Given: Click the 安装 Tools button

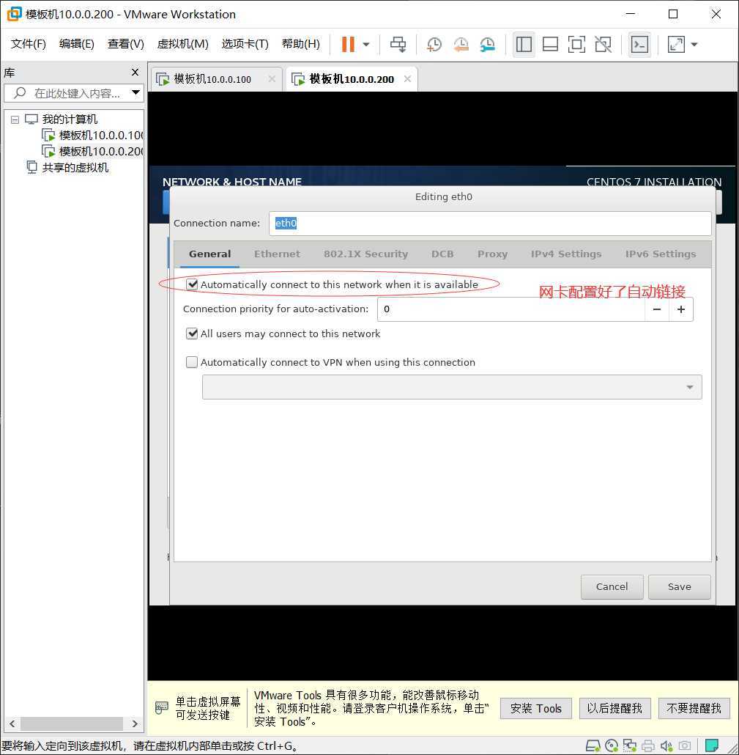Looking at the screenshot, I should tap(536, 708).
